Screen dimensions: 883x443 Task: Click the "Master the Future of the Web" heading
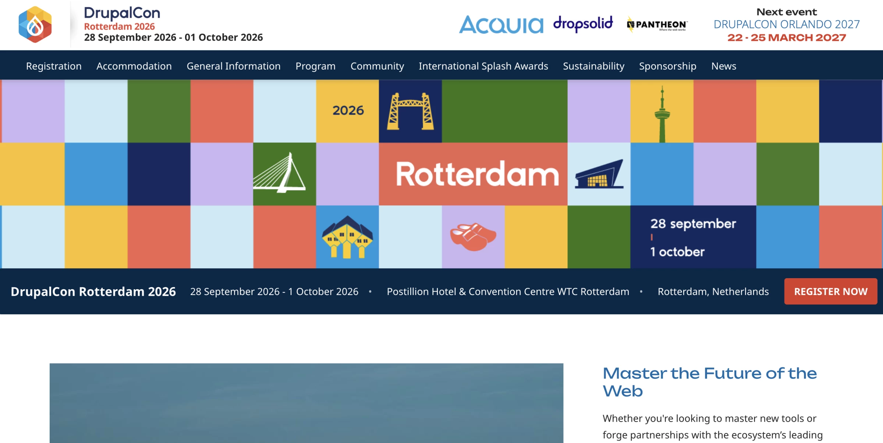click(x=710, y=382)
